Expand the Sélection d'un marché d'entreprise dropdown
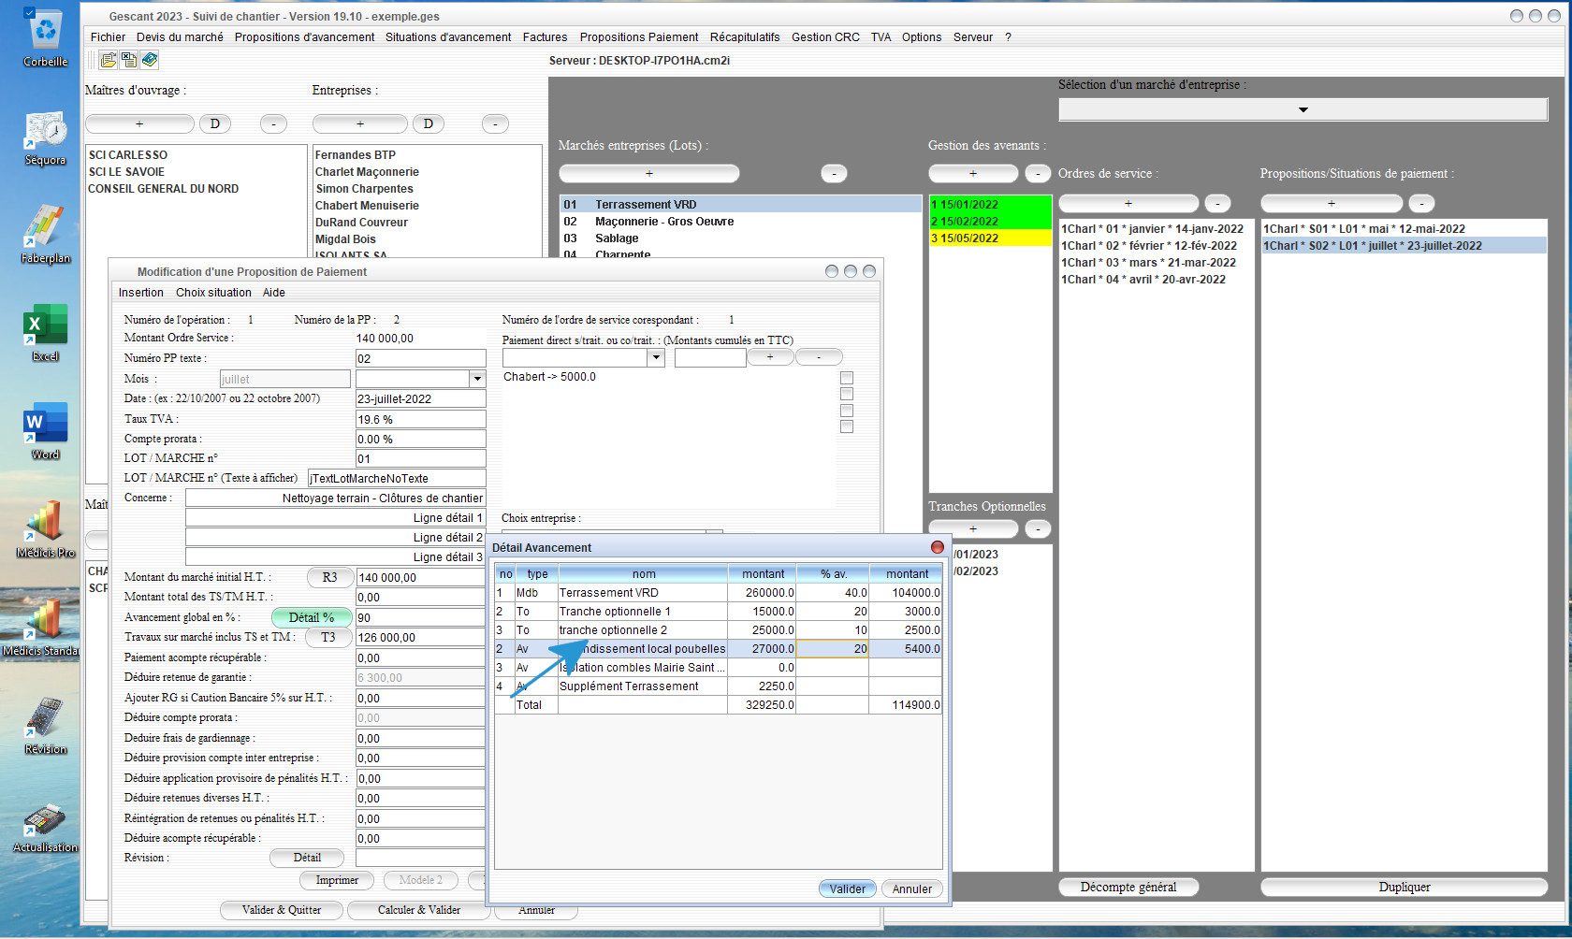Image resolution: width=1572 pixels, height=939 pixels. click(x=1303, y=109)
